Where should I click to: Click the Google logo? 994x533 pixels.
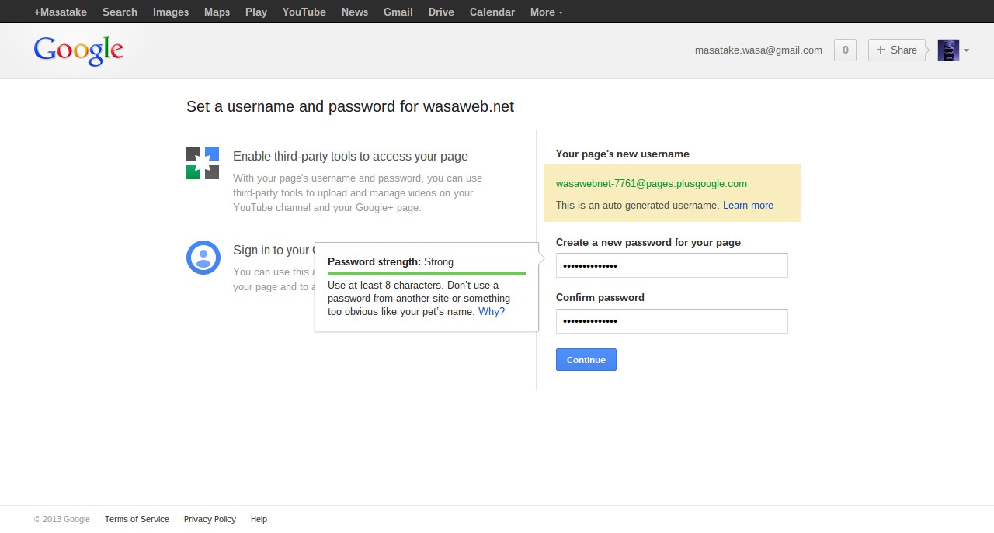78,51
